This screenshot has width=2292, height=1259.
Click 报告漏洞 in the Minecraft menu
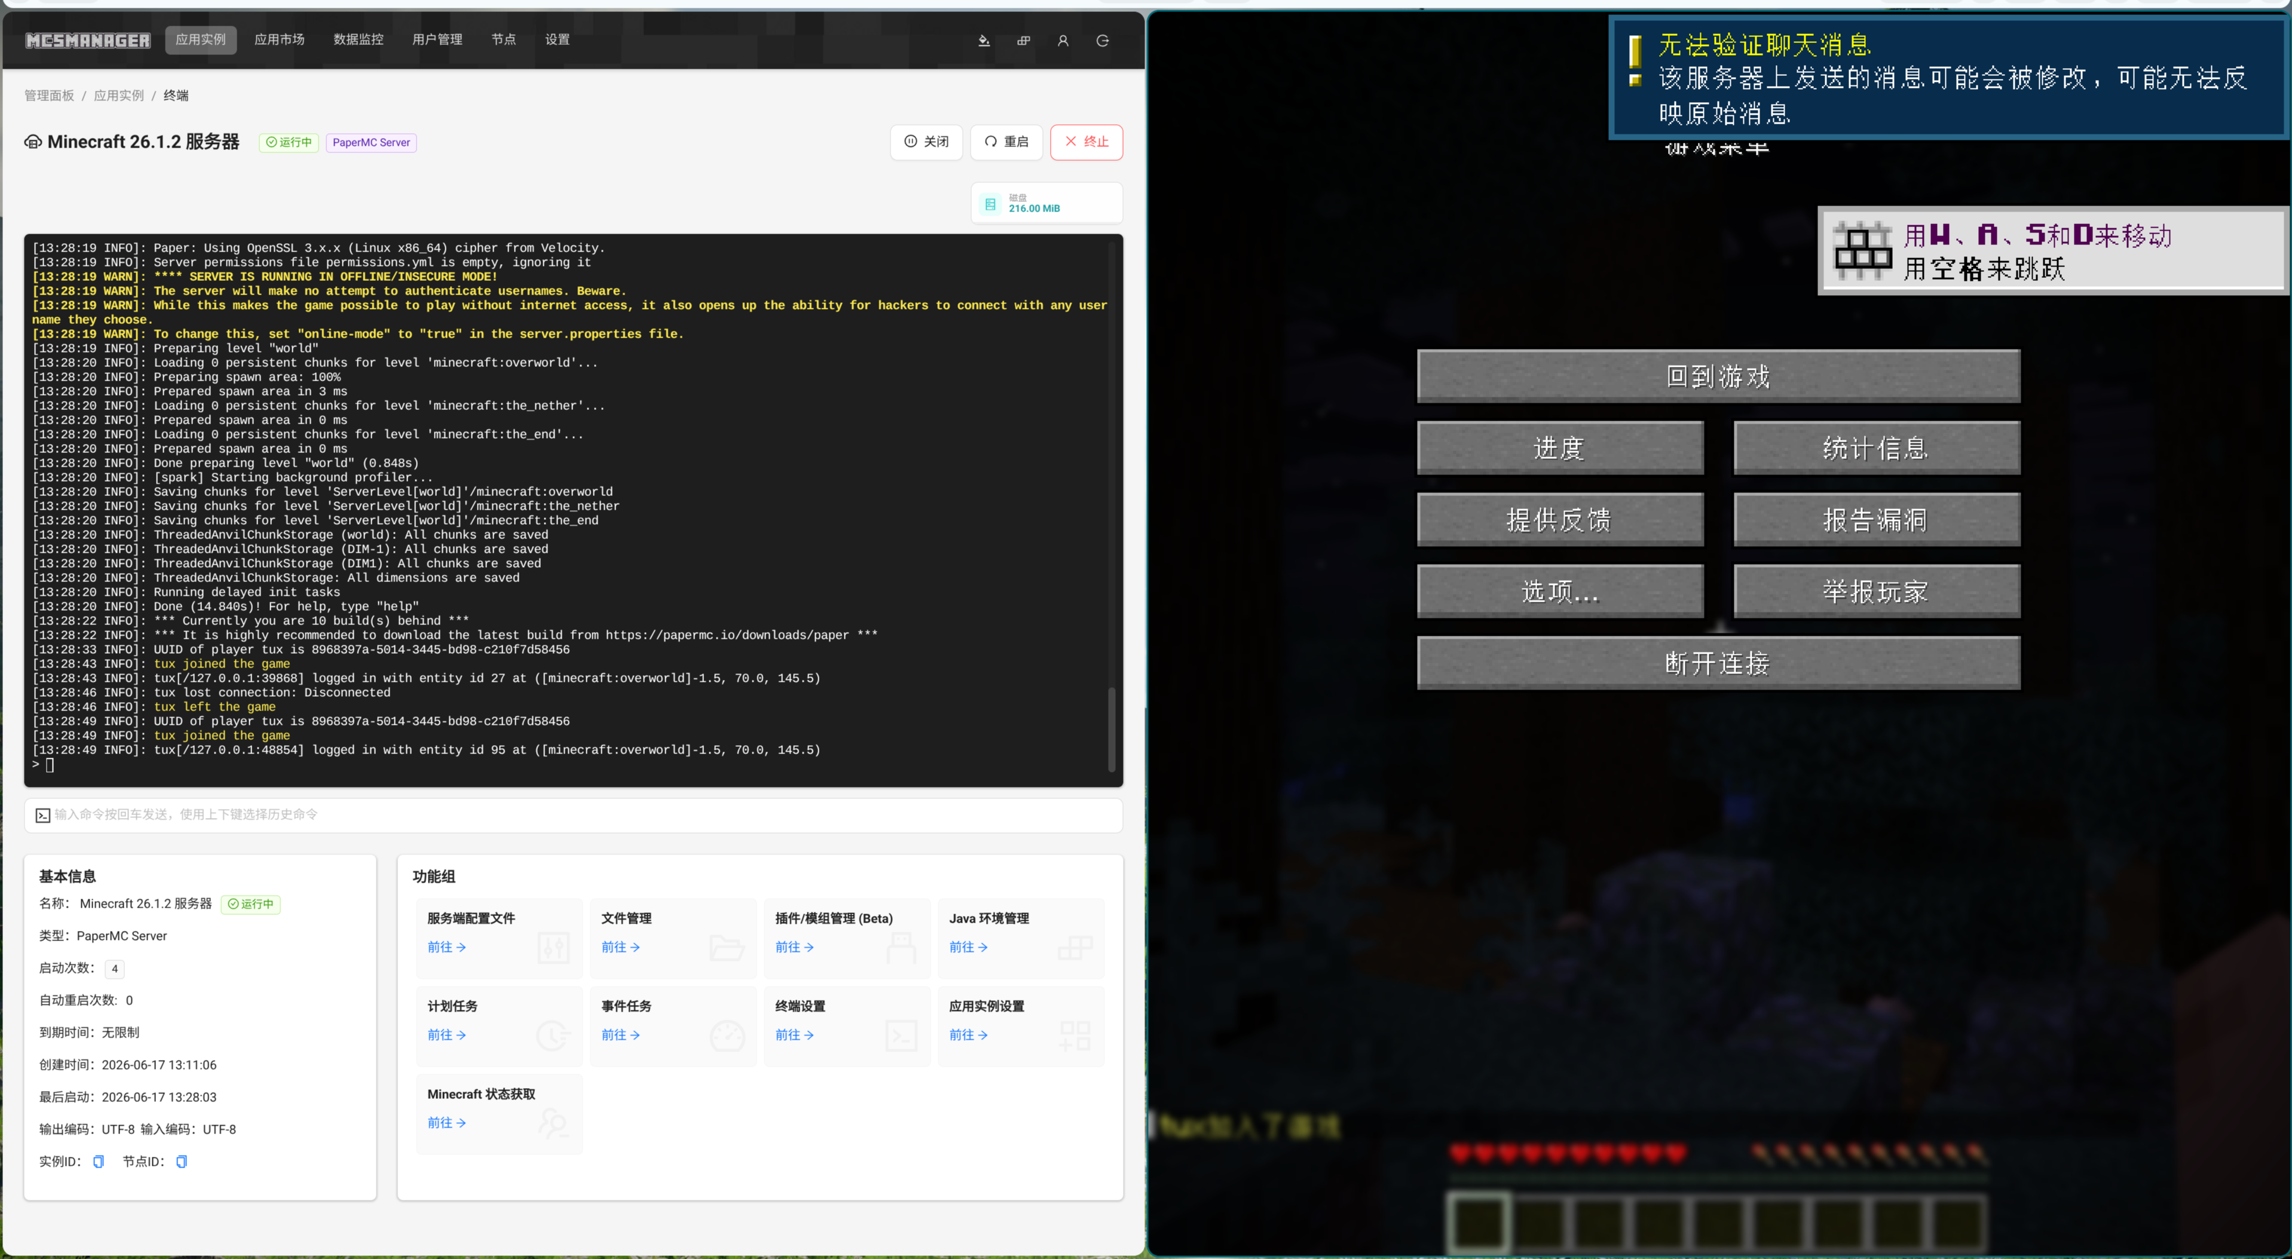pyautogui.click(x=1877, y=520)
